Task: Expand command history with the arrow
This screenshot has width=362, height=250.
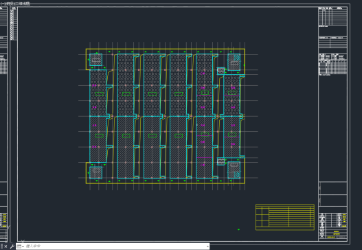Action: tap(207, 247)
